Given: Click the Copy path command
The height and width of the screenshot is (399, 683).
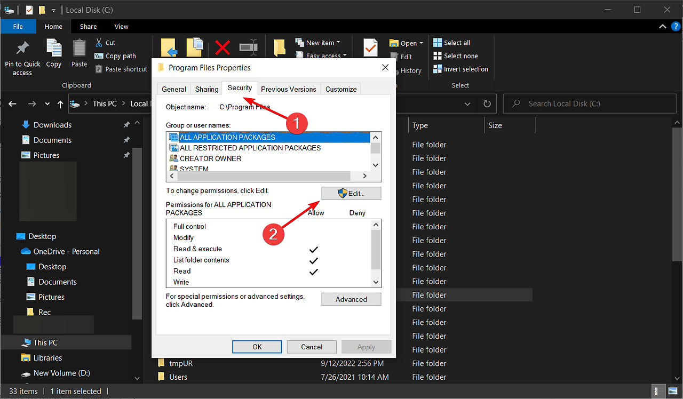Looking at the screenshot, I should (115, 56).
